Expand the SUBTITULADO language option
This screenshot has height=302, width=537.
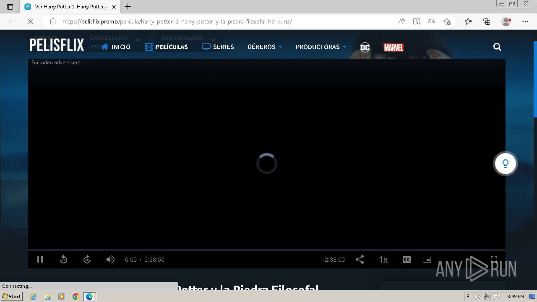[188, 38]
